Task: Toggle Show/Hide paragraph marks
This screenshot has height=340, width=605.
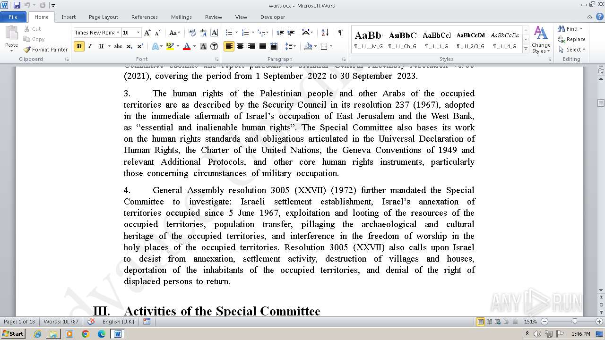Action: tap(340, 33)
